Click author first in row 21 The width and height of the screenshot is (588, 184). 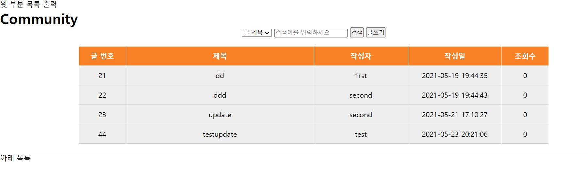[361, 76]
